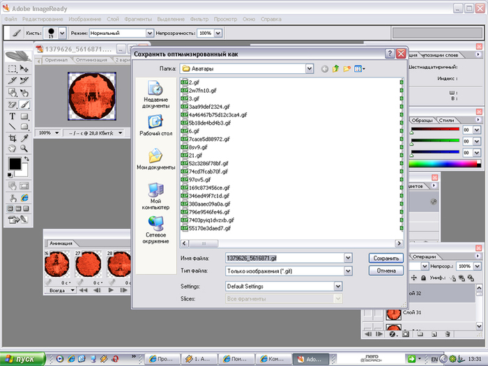Select the Type tool
The width and height of the screenshot is (488, 366).
(x=13, y=116)
